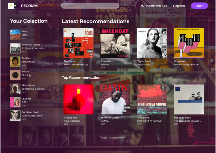The image size is (216, 153).
Task: Focus the Search input field
Action: pyautogui.click(x=90, y=6)
